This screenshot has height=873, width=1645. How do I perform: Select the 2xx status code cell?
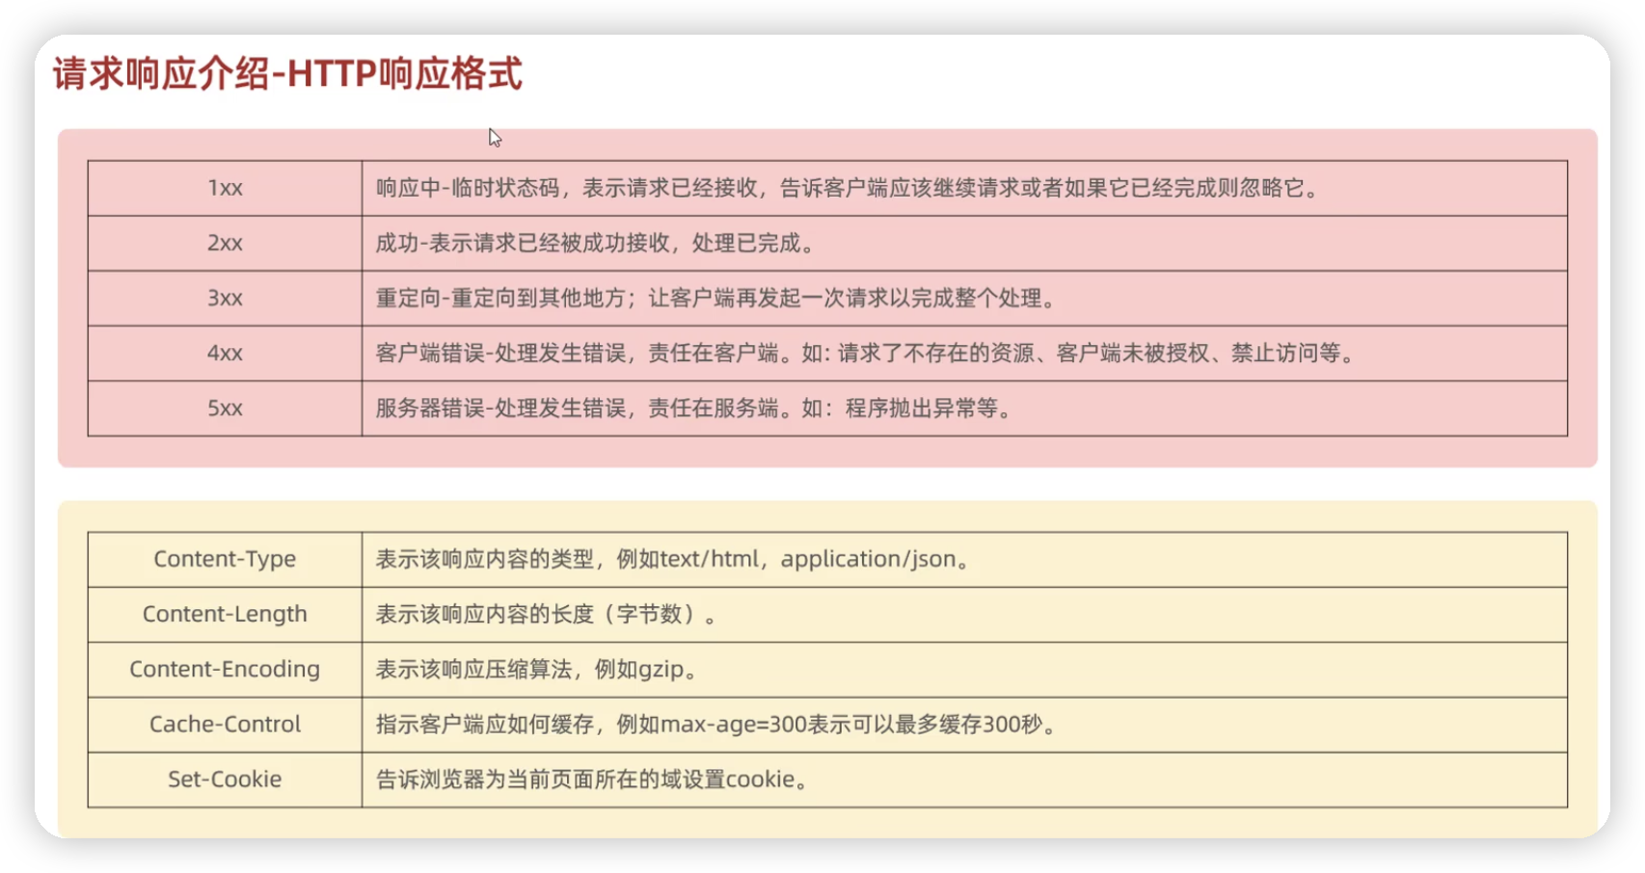point(225,243)
